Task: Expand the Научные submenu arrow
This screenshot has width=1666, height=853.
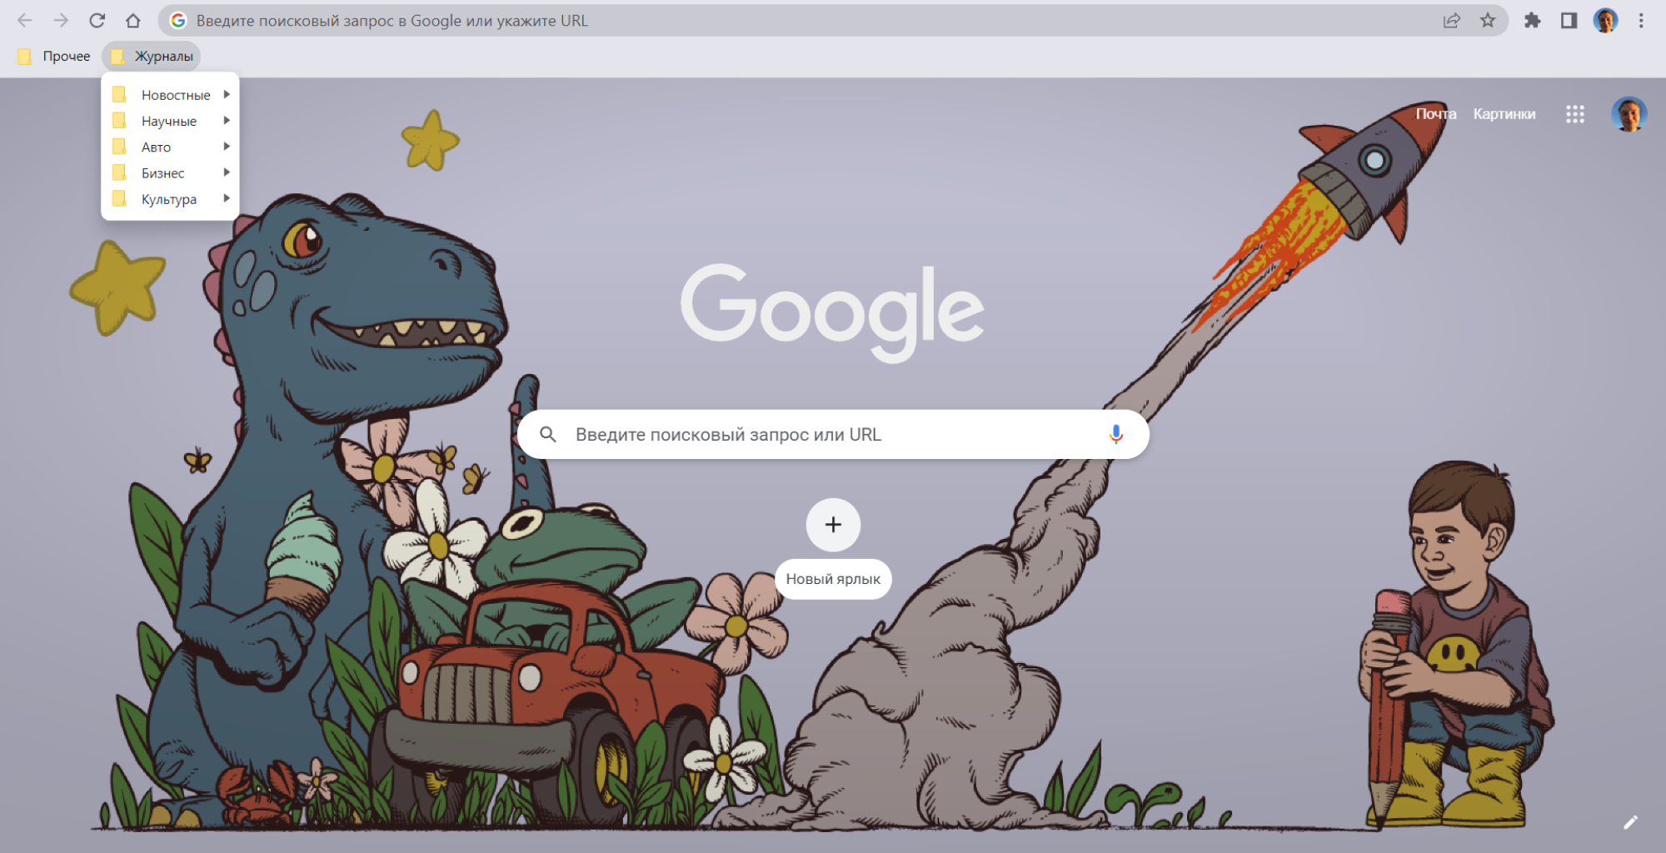Action: coord(227,120)
